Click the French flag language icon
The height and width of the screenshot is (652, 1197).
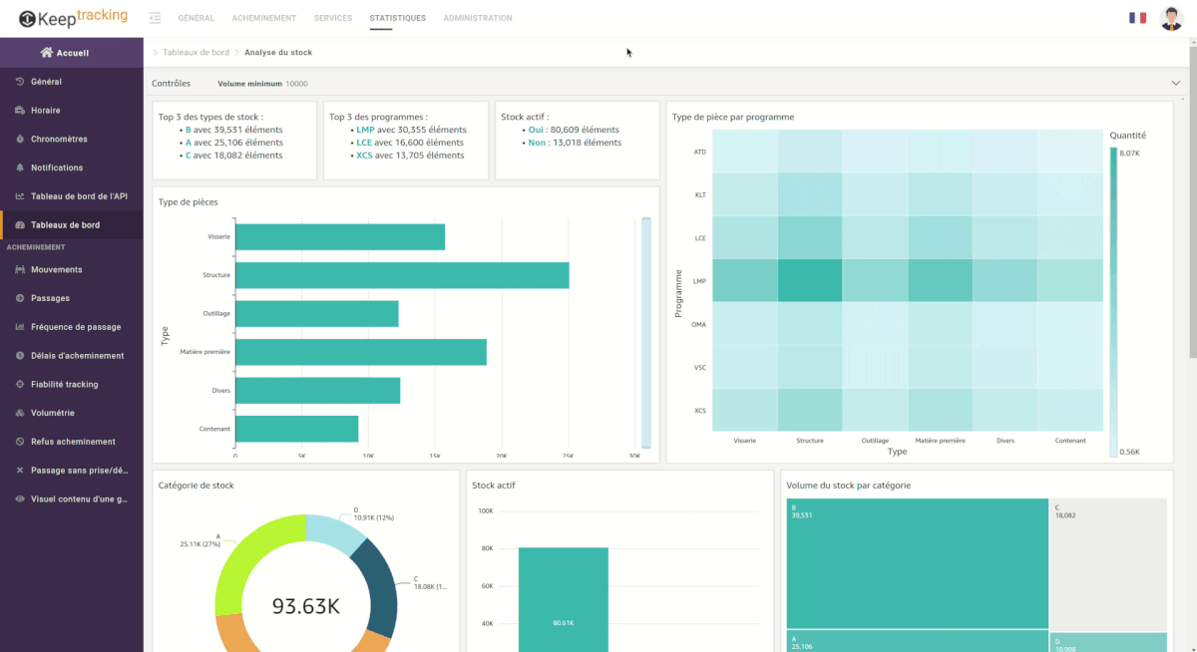[1137, 17]
